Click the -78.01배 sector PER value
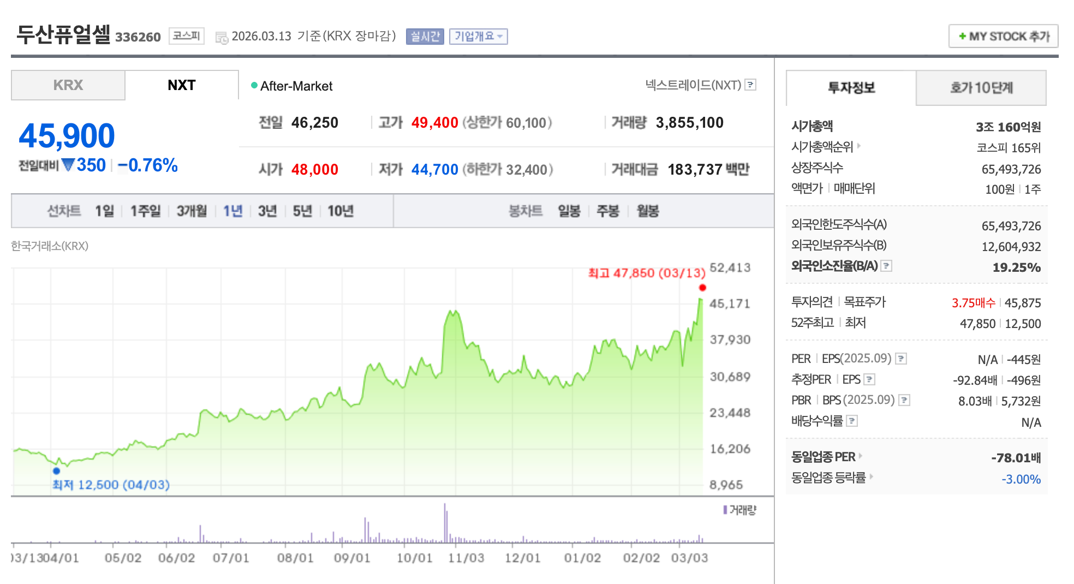Viewport: 1074px width, 584px height. tap(1016, 457)
